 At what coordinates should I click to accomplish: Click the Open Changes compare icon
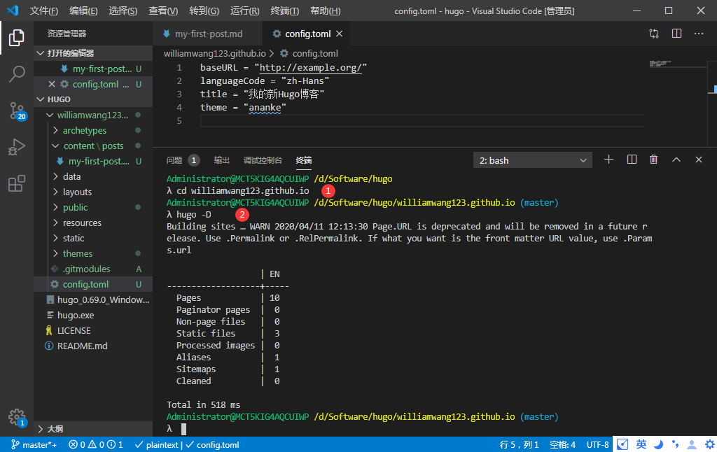(654, 34)
